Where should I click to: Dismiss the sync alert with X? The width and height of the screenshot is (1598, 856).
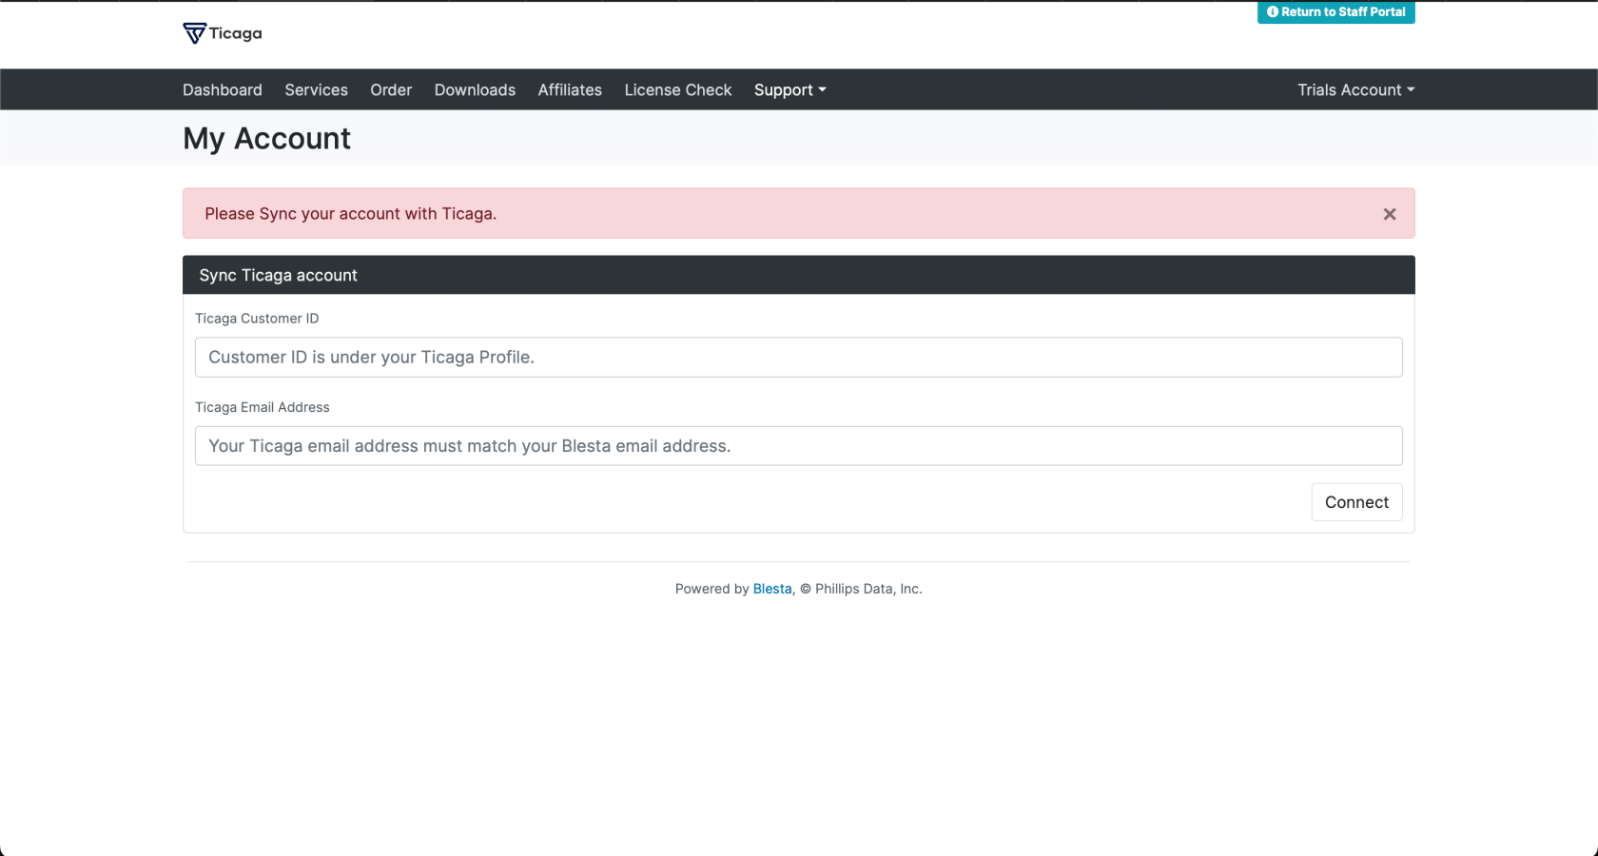1390,214
